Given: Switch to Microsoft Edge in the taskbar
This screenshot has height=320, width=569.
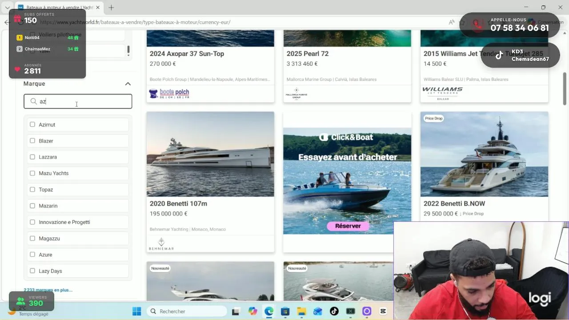Looking at the screenshot, I should [x=269, y=311].
